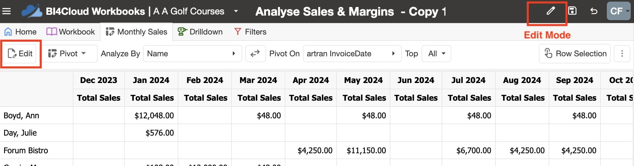Screen dimensions: 634x166
Task: Select the Forum Bistro row name
Action: (26, 150)
